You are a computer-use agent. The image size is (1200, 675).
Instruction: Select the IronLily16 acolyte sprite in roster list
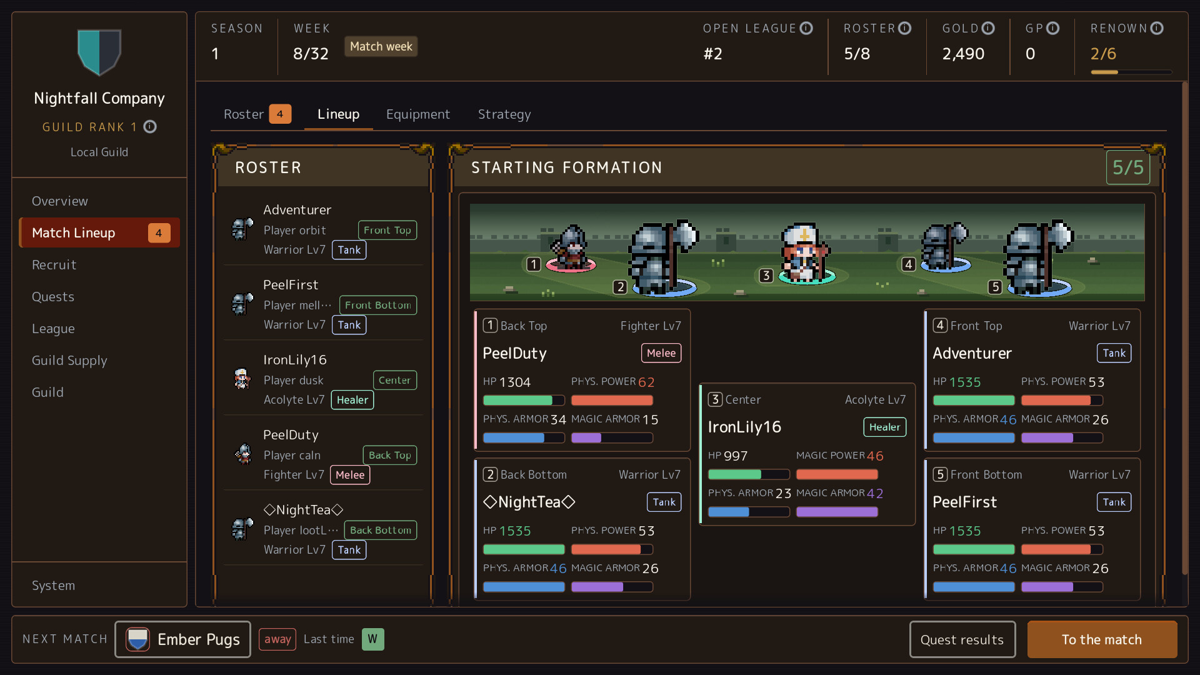(x=242, y=379)
